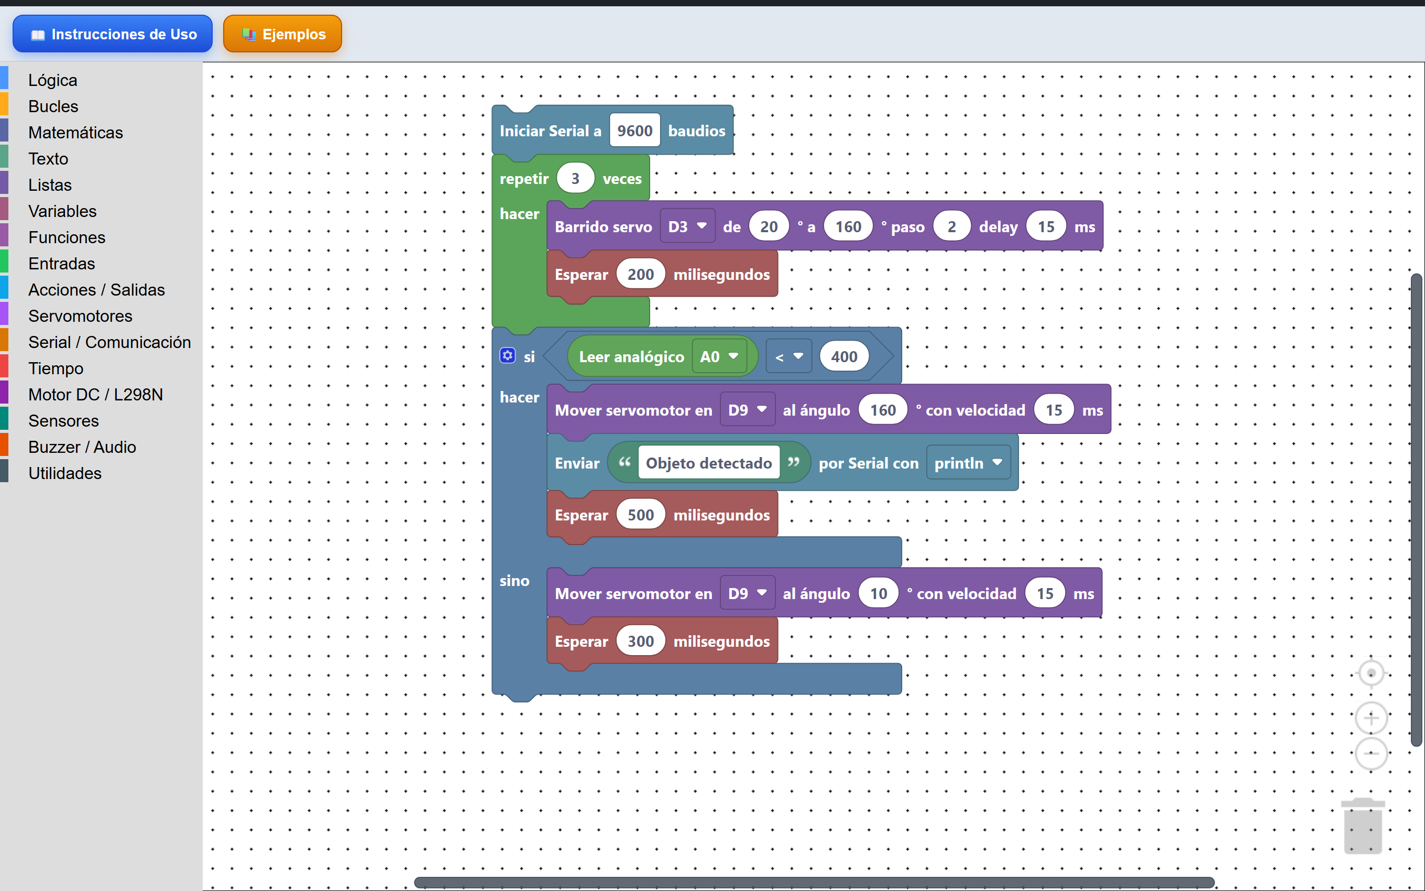
Task: Click the vertical workspace scrollbar
Action: [1416, 510]
